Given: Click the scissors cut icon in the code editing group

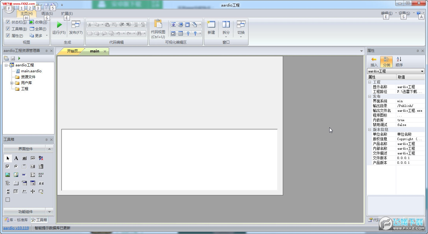Looking at the screenshot, I should point(89,25).
